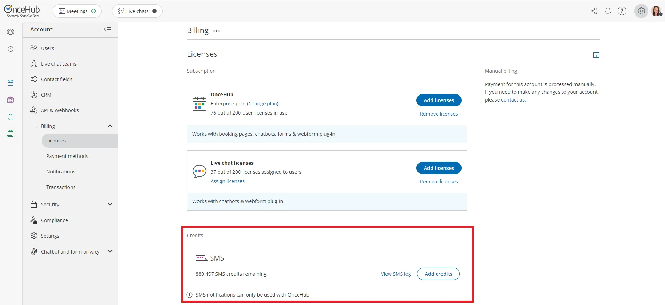Click the "Account" sidebar heading
This screenshot has width=665, height=305.
(x=41, y=29)
